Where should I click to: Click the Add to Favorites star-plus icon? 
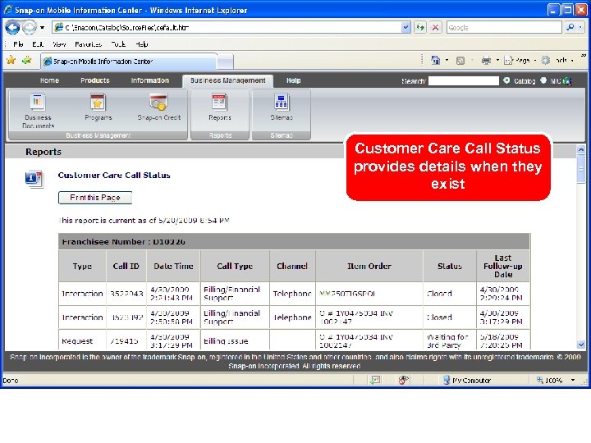[27, 60]
